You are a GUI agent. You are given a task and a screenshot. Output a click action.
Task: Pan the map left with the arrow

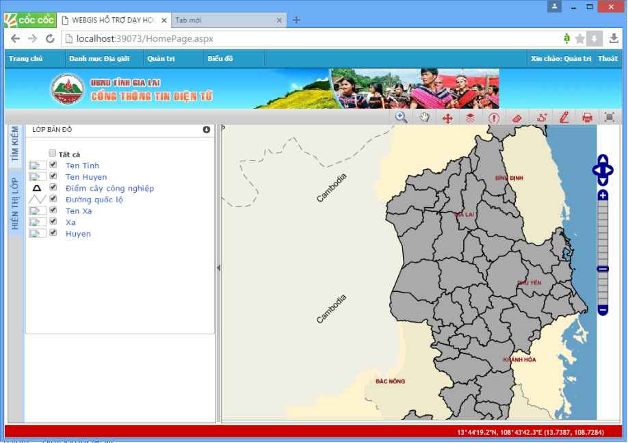(597, 170)
